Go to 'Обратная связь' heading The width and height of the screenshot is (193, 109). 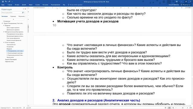[9, 61]
